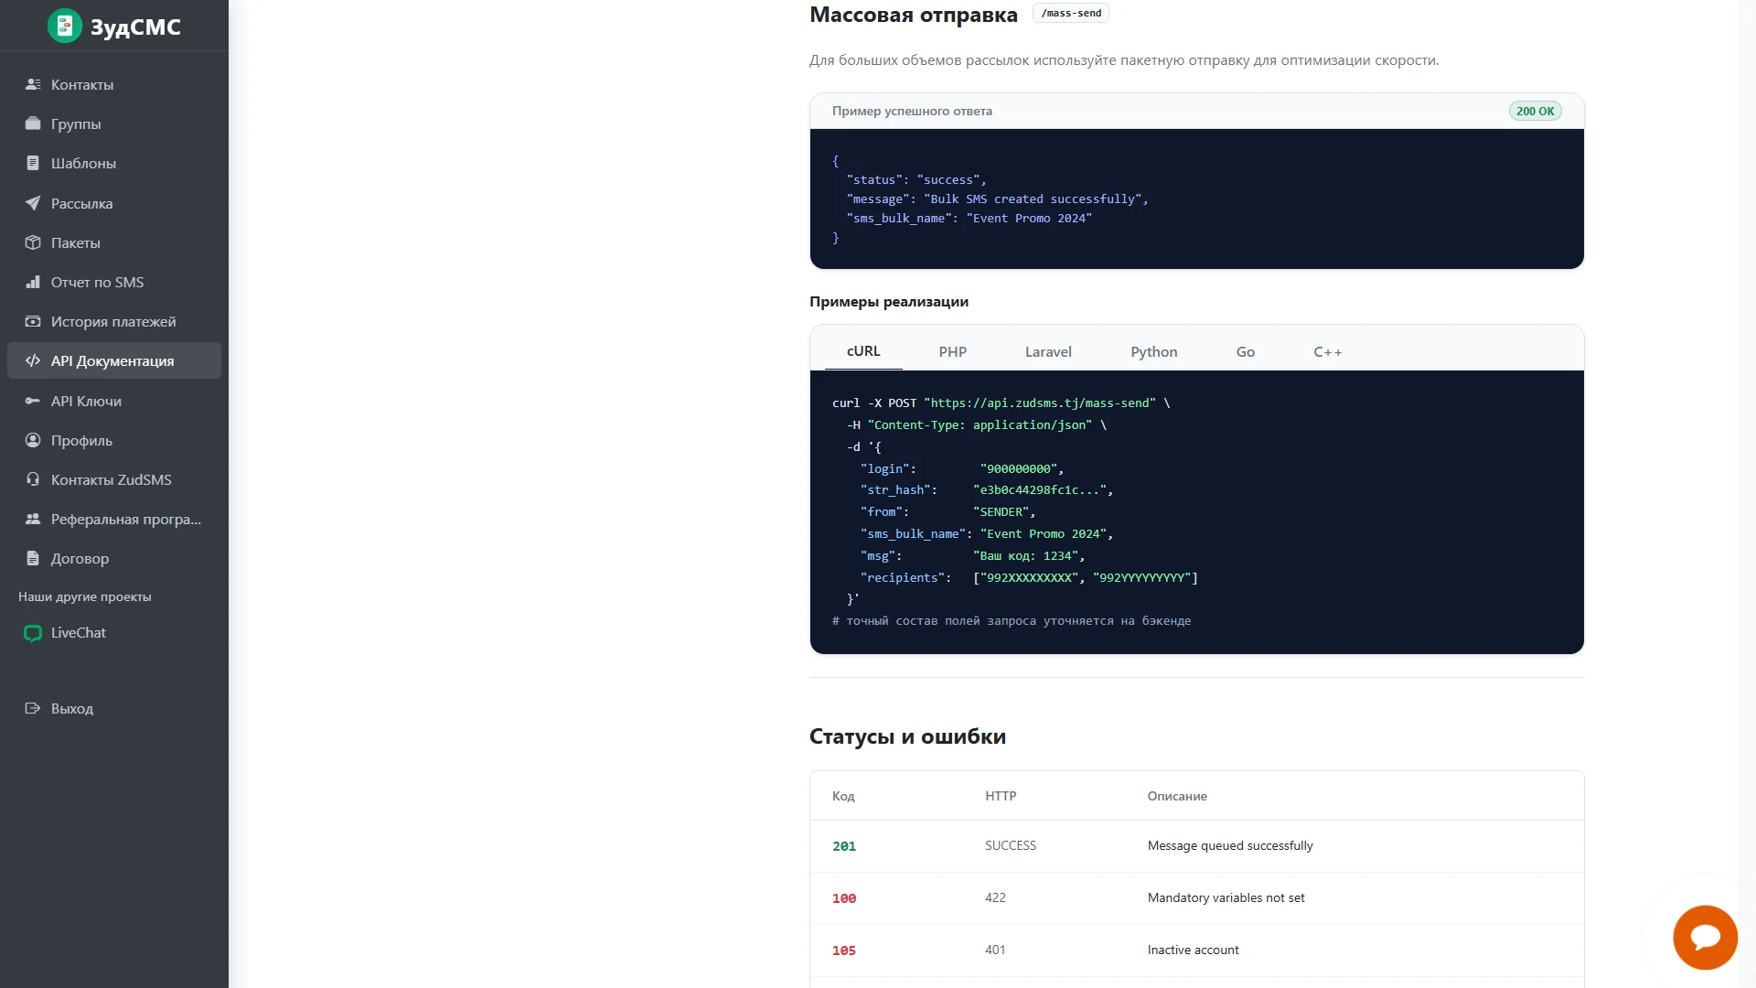Image resolution: width=1756 pixels, height=988 pixels.
Task: Click the Выход logout icon
Action: (33, 708)
